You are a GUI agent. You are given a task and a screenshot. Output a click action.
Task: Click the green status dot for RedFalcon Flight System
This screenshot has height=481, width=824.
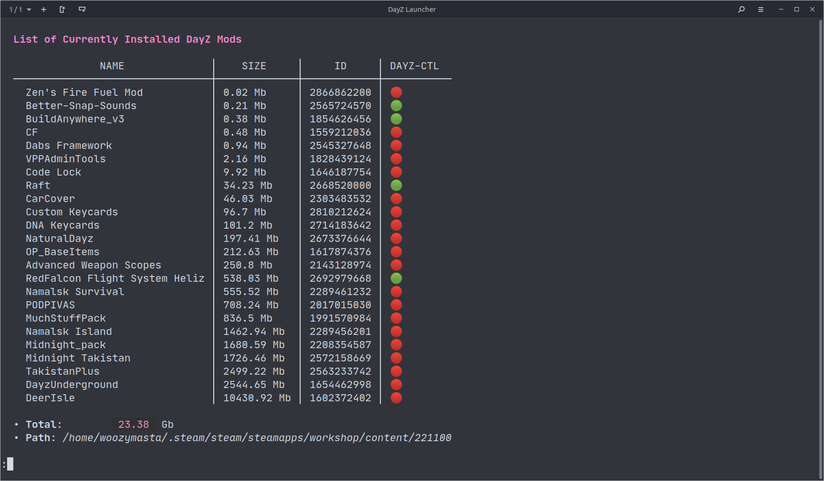tap(396, 278)
